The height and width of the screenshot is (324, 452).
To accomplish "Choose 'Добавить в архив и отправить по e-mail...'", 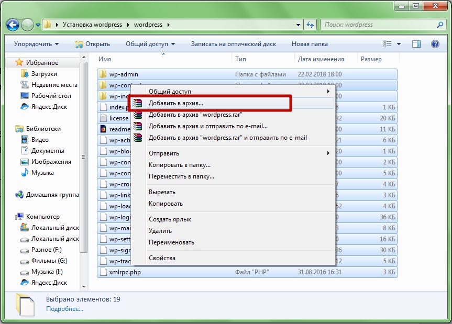I will (233, 126).
